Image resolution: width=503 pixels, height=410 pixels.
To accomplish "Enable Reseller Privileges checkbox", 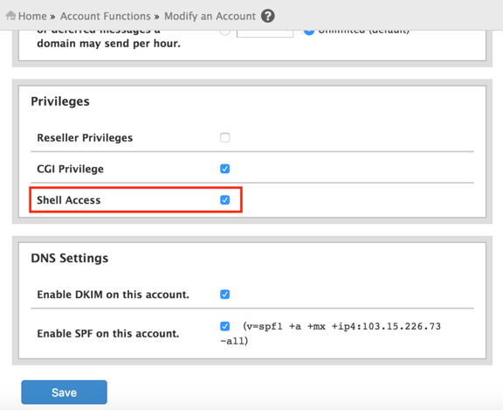I will click(225, 137).
